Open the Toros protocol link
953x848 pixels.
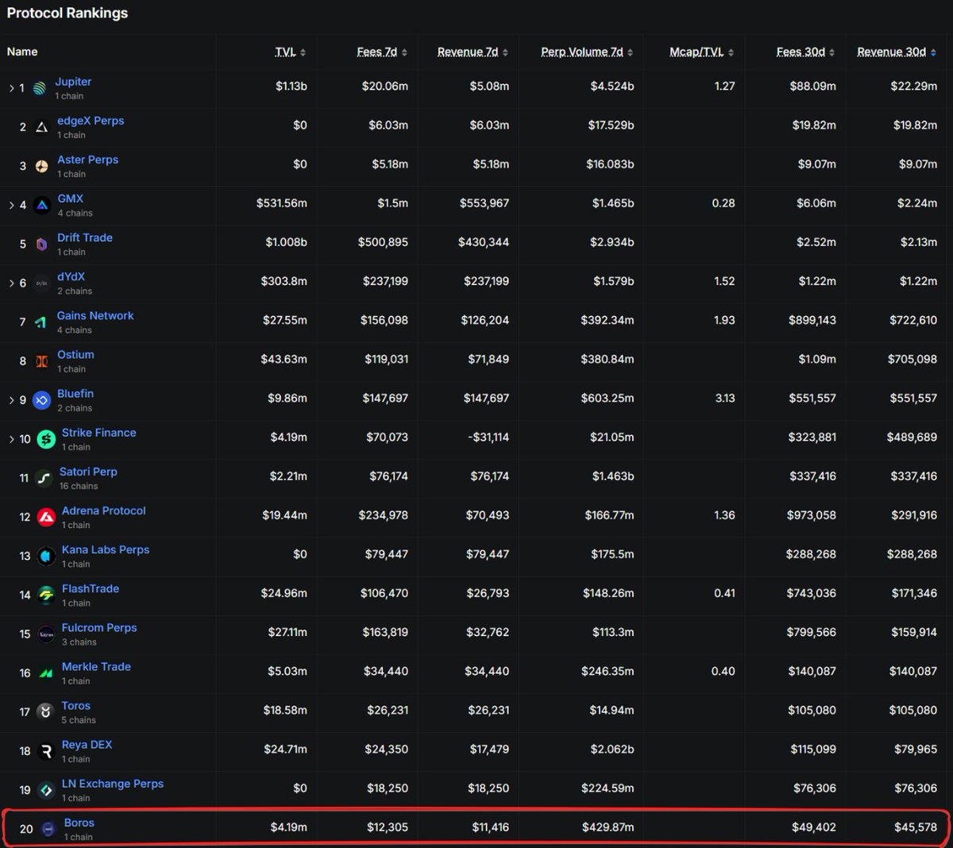point(76,705)
